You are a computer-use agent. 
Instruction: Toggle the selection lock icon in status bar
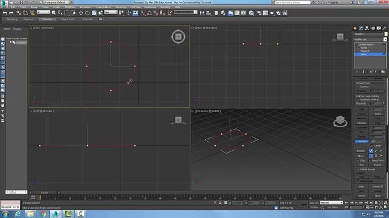pyautogui.click(x=220, y=203)
